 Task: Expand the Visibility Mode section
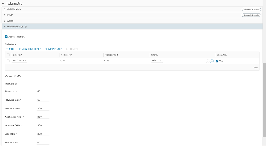tap(14, 9)
